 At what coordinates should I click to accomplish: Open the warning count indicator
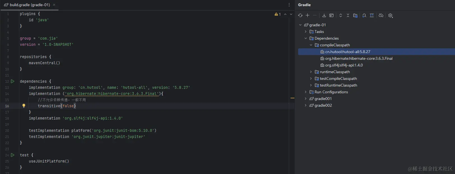pos(278,14)
